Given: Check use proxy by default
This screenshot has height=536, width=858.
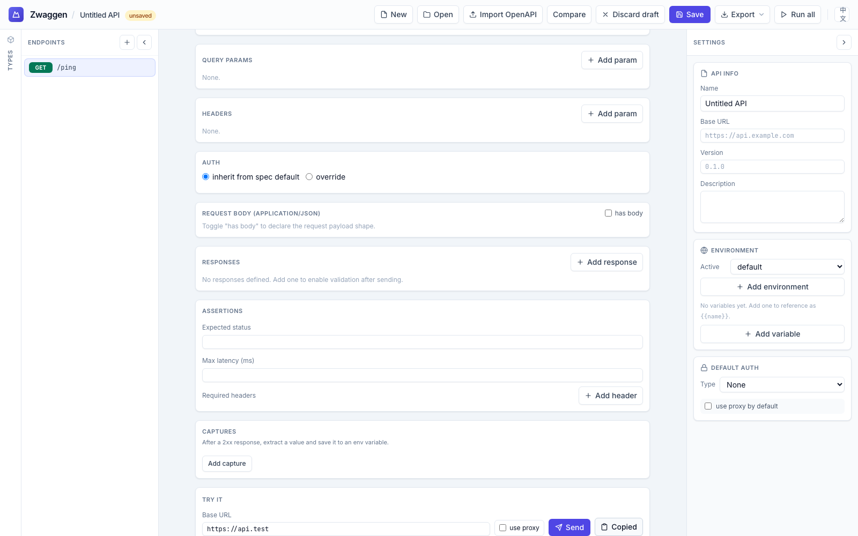Looking at the screenshot, I should pos(708,406).
